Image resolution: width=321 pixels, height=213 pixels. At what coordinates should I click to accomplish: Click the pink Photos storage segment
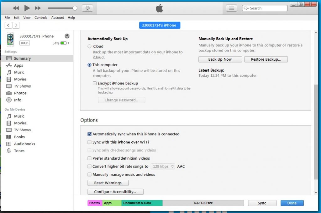point(95,203)
